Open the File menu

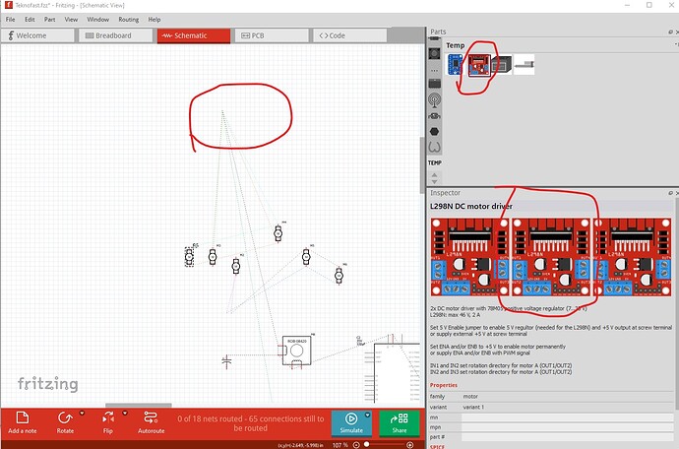[x=10, y=20]
